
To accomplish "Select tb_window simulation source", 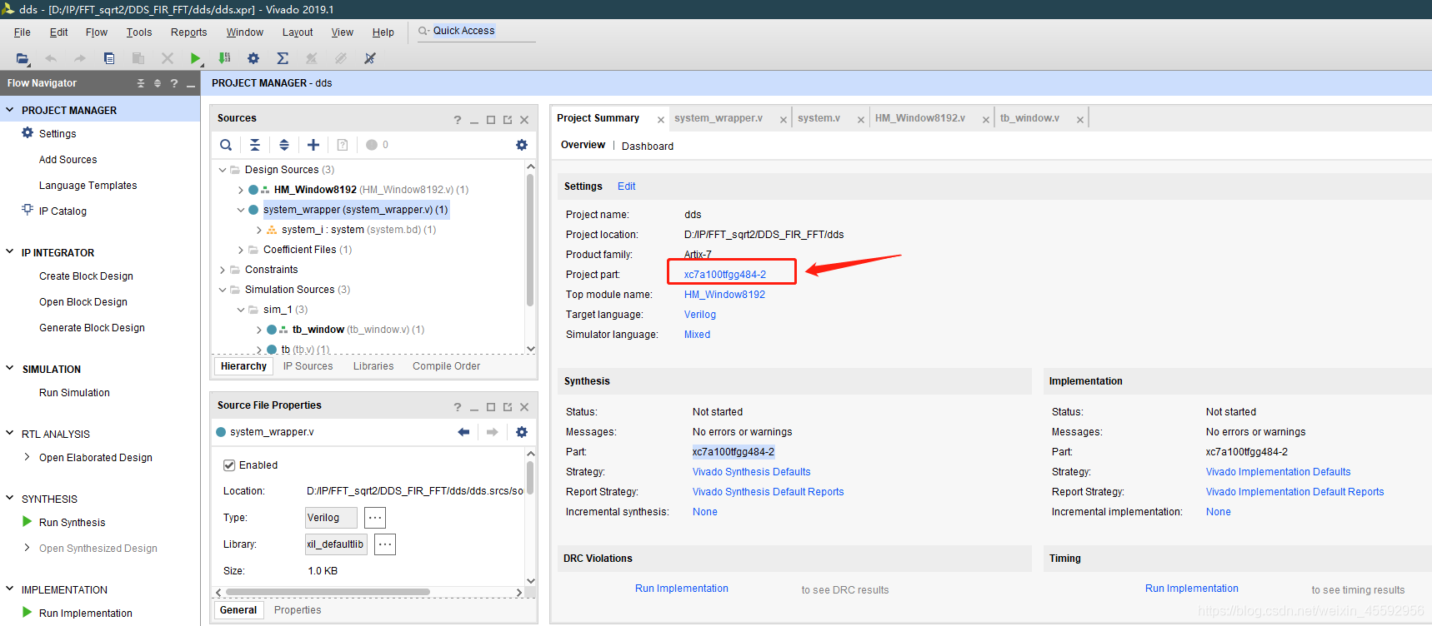I will (x=358, y=330).
